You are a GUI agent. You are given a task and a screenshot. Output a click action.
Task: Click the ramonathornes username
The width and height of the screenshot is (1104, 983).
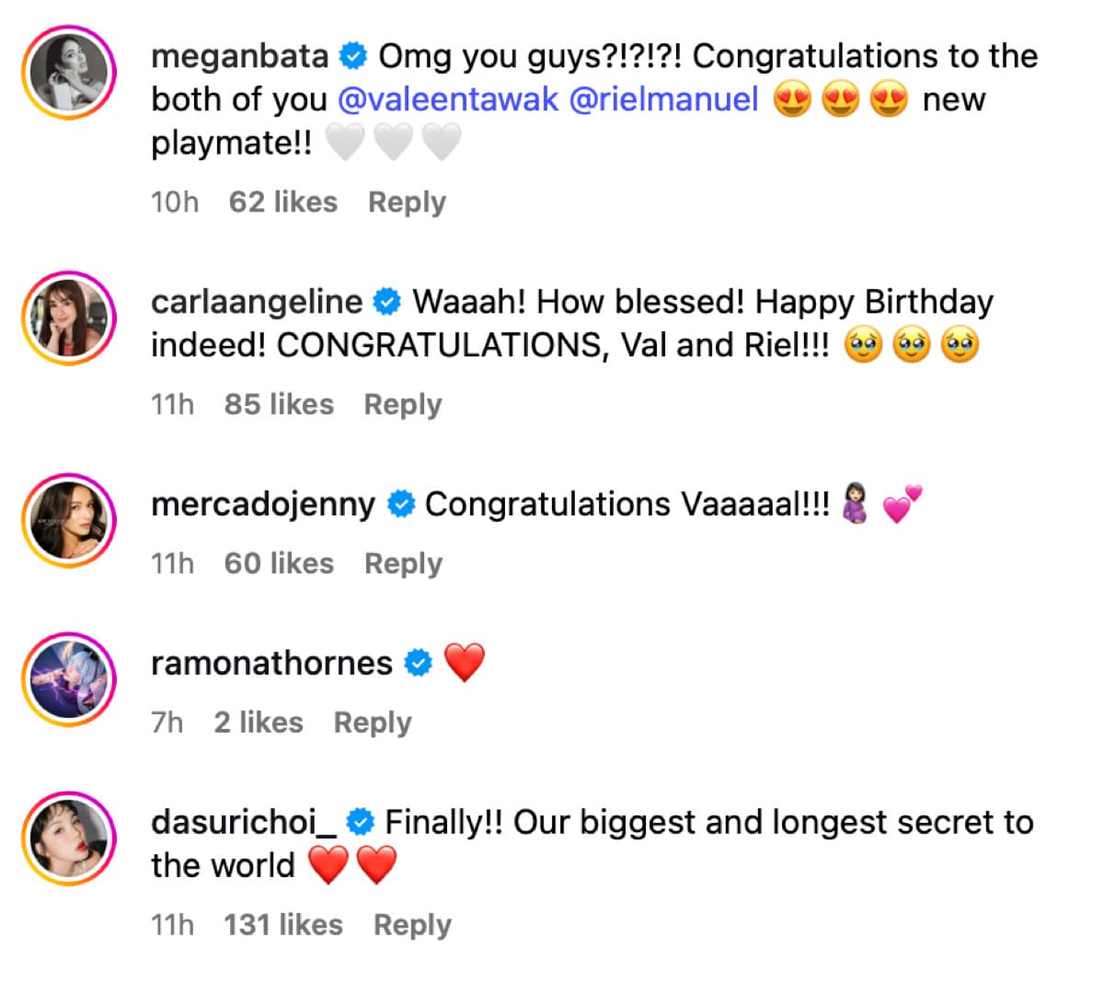point(271,664)
